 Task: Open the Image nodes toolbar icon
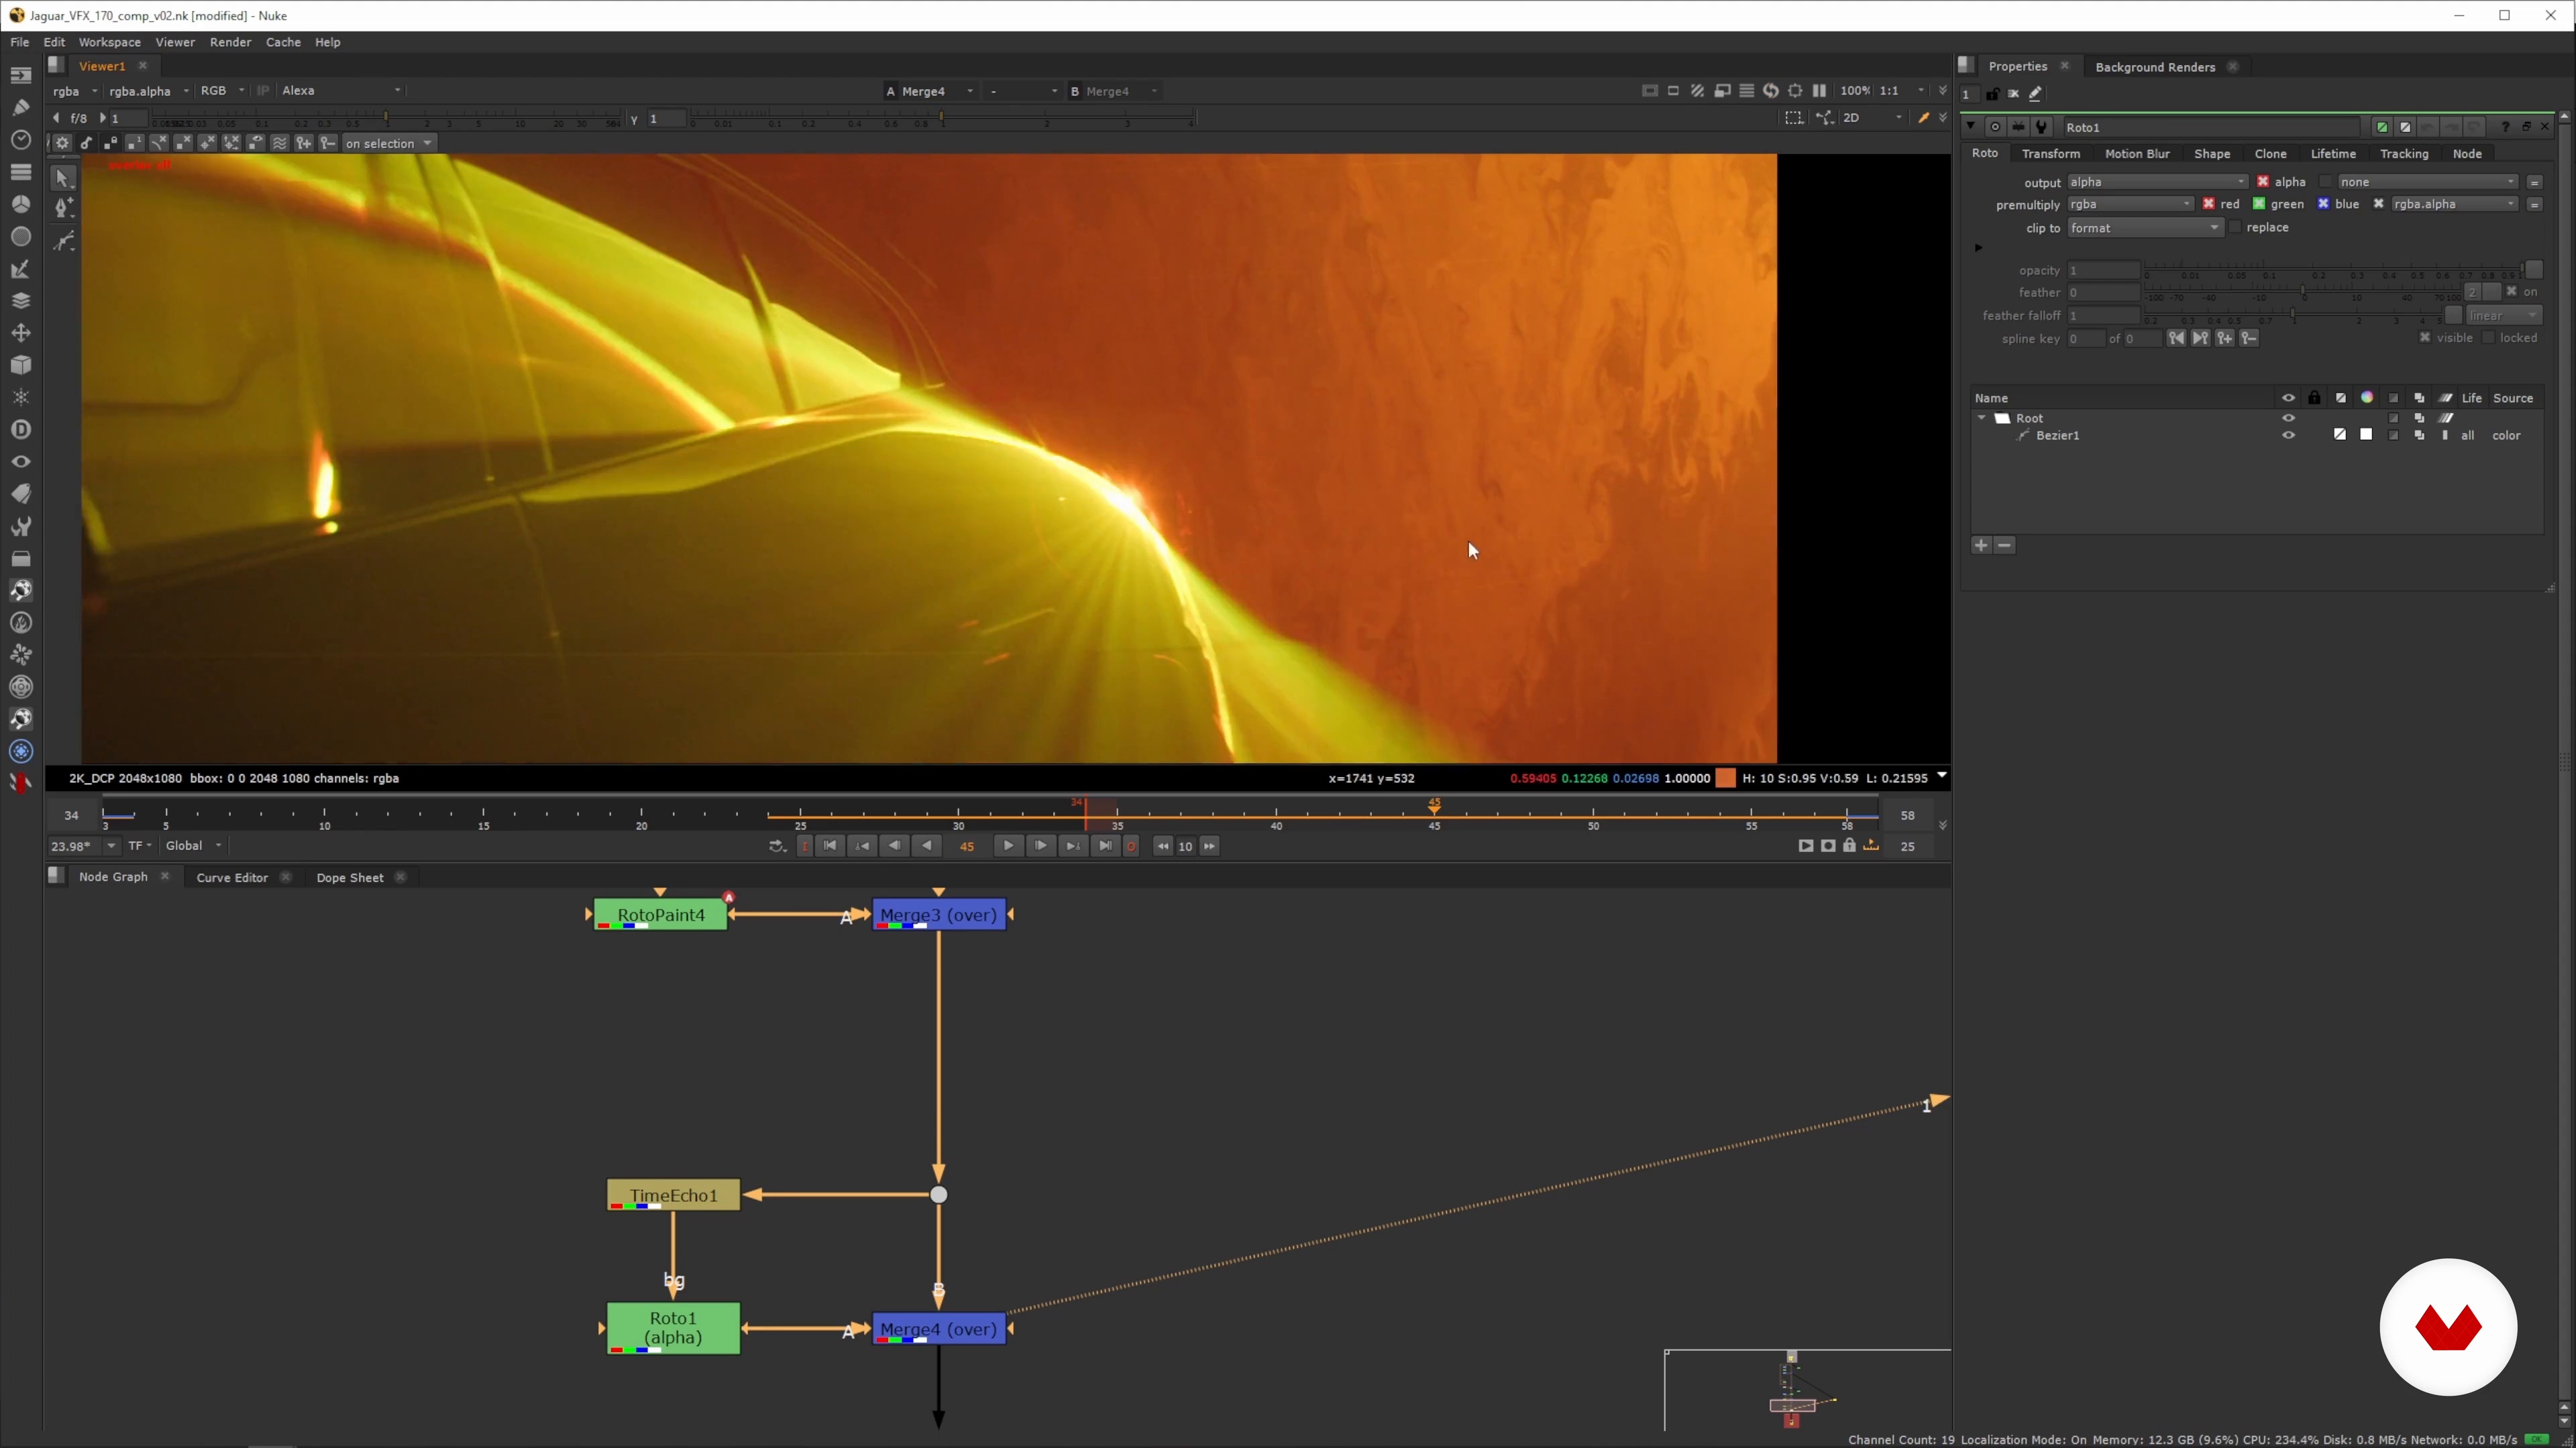pos(20,75)
